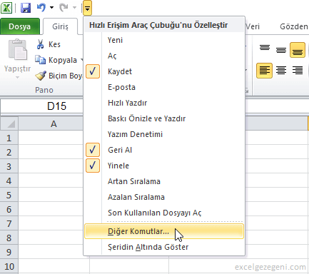Select Son Kullanılan Dosyayı Aç
The width and height of the screenshot is (309, 274).
coord(164,213)
